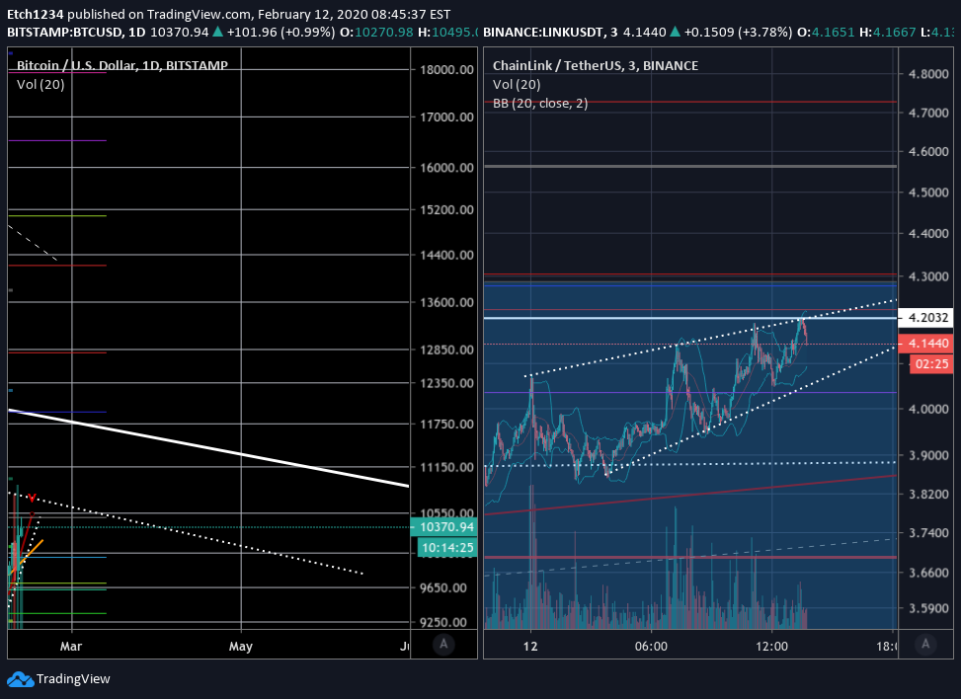Click the TradingView logo
Image resolution: width=961 pixels, height=699 pixels.
click(x=58, y=679)
